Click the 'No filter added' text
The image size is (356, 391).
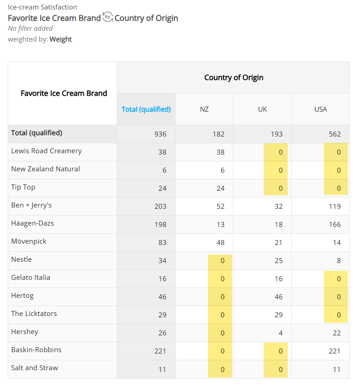click(x=30, y=28)
